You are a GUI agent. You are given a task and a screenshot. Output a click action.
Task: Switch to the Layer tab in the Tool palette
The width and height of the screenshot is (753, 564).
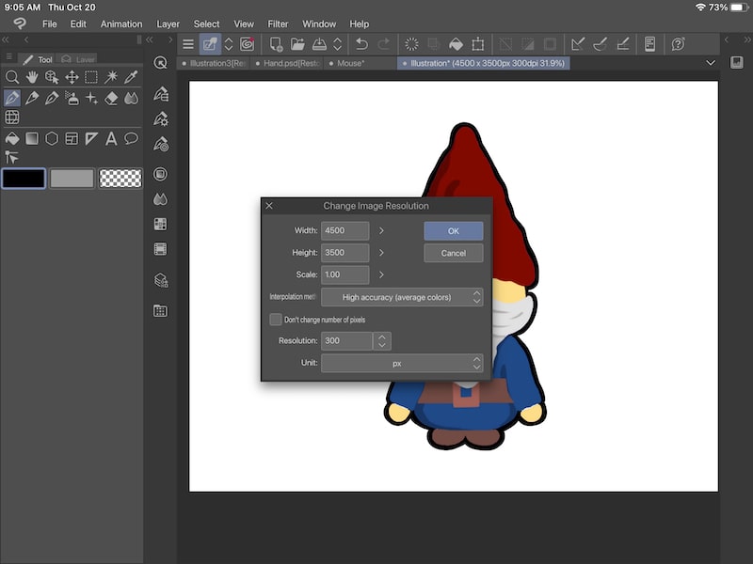pyautogui.click(x=85, y=60)
